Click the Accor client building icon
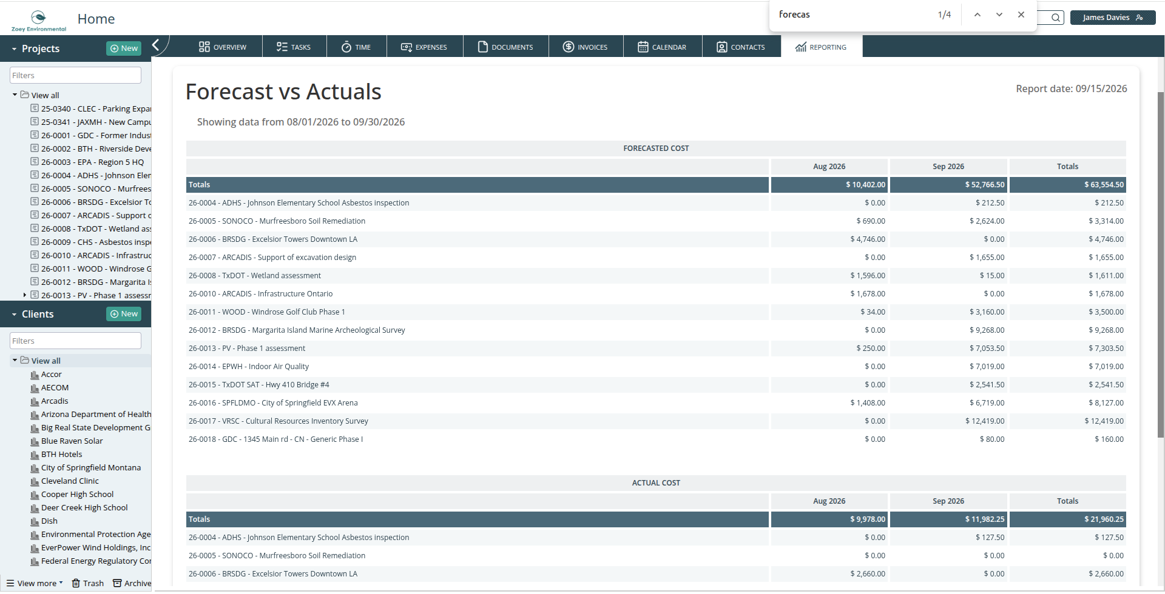This screenshot has width=1165, height=594. coord(35,375)
